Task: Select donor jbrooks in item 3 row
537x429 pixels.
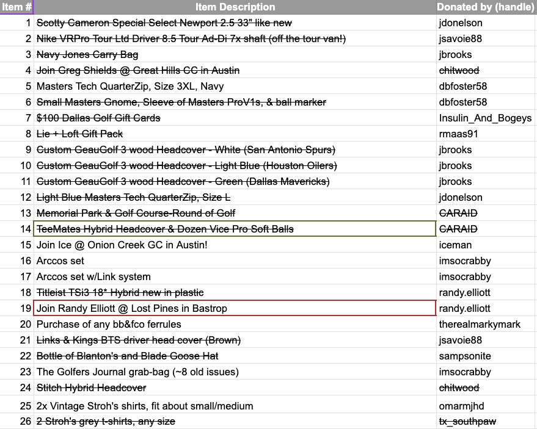Action: (487, 54)
